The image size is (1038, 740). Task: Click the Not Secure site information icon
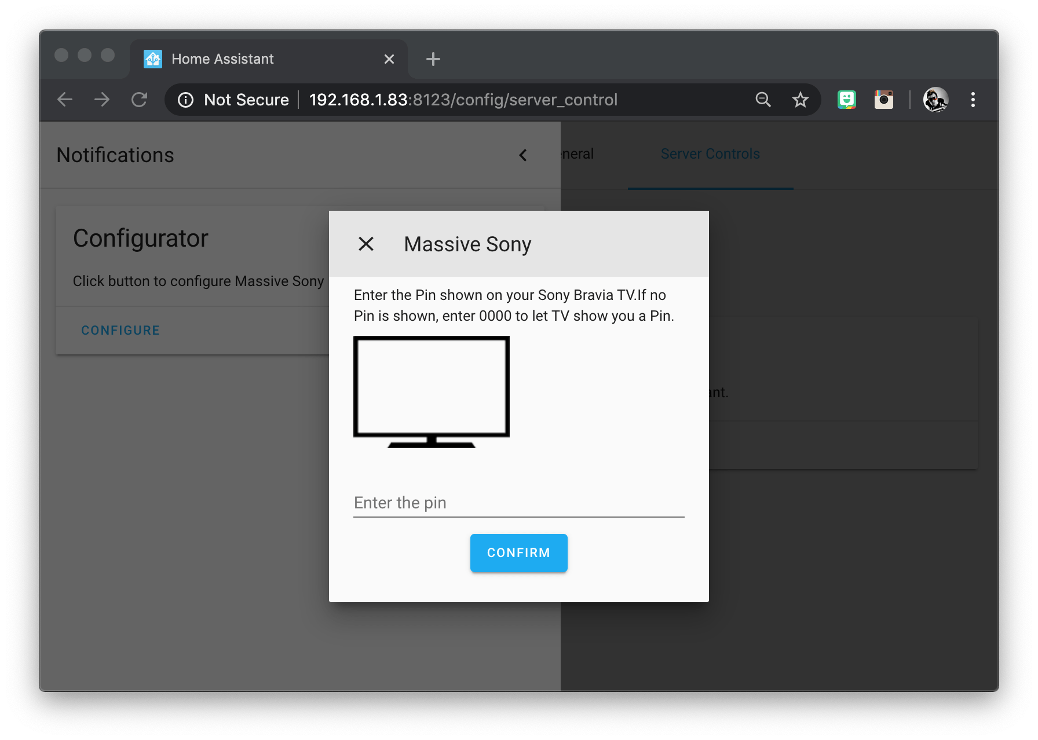pos(185,100)
